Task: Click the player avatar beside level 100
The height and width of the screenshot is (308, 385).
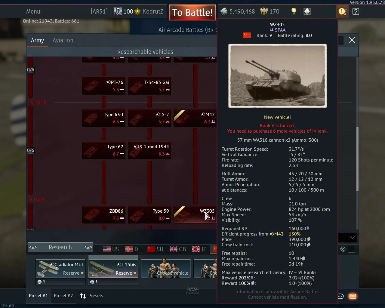Action: [118, 11]
